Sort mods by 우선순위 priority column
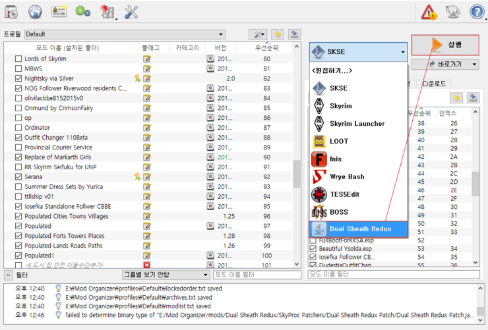Screen dimensions: 488x330 point(266,47)
